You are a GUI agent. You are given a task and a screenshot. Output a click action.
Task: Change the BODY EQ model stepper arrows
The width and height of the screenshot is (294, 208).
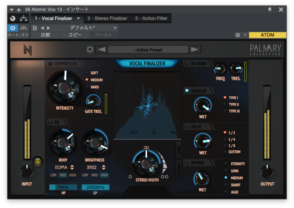tap(72, 167)
